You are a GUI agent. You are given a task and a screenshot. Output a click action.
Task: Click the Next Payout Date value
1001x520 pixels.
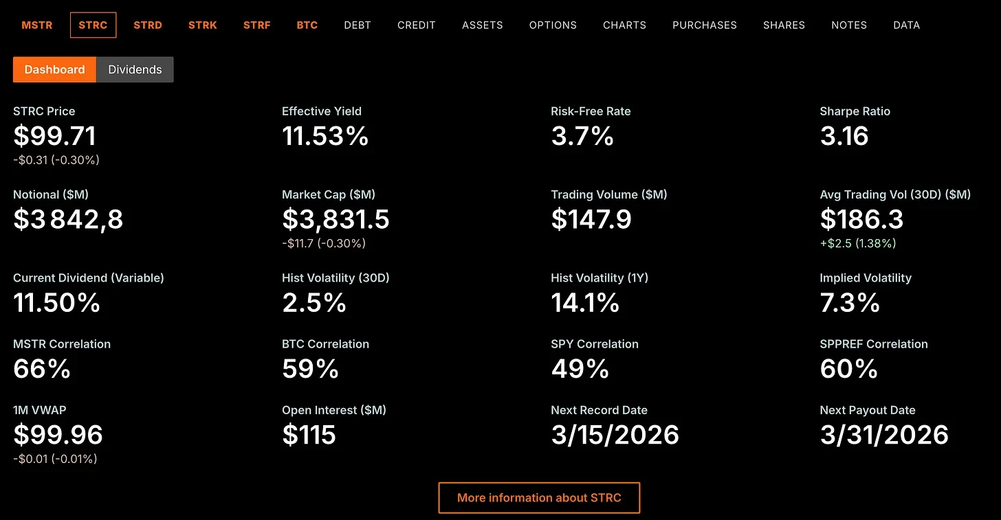pyautogui.click(x=884, y=434)
